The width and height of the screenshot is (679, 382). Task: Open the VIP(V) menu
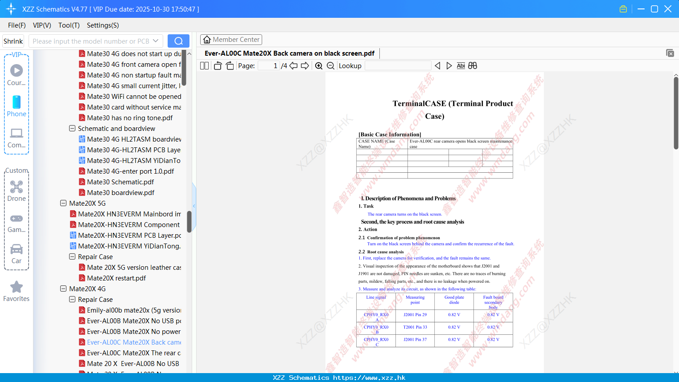coord(42,25)
